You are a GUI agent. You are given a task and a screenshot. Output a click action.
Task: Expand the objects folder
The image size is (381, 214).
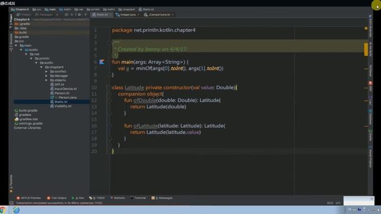coord(46,80)
